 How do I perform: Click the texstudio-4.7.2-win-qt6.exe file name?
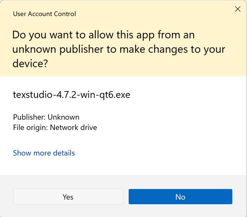[71, 95]
